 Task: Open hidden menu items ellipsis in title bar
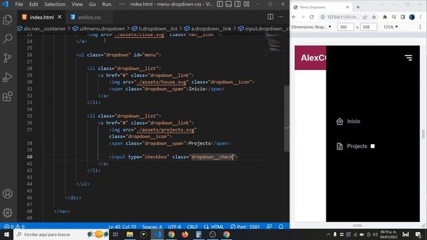pyautogui.click(x=121, y=4)
